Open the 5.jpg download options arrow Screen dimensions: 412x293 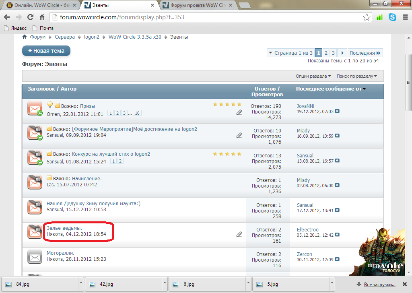click(332, 283)
